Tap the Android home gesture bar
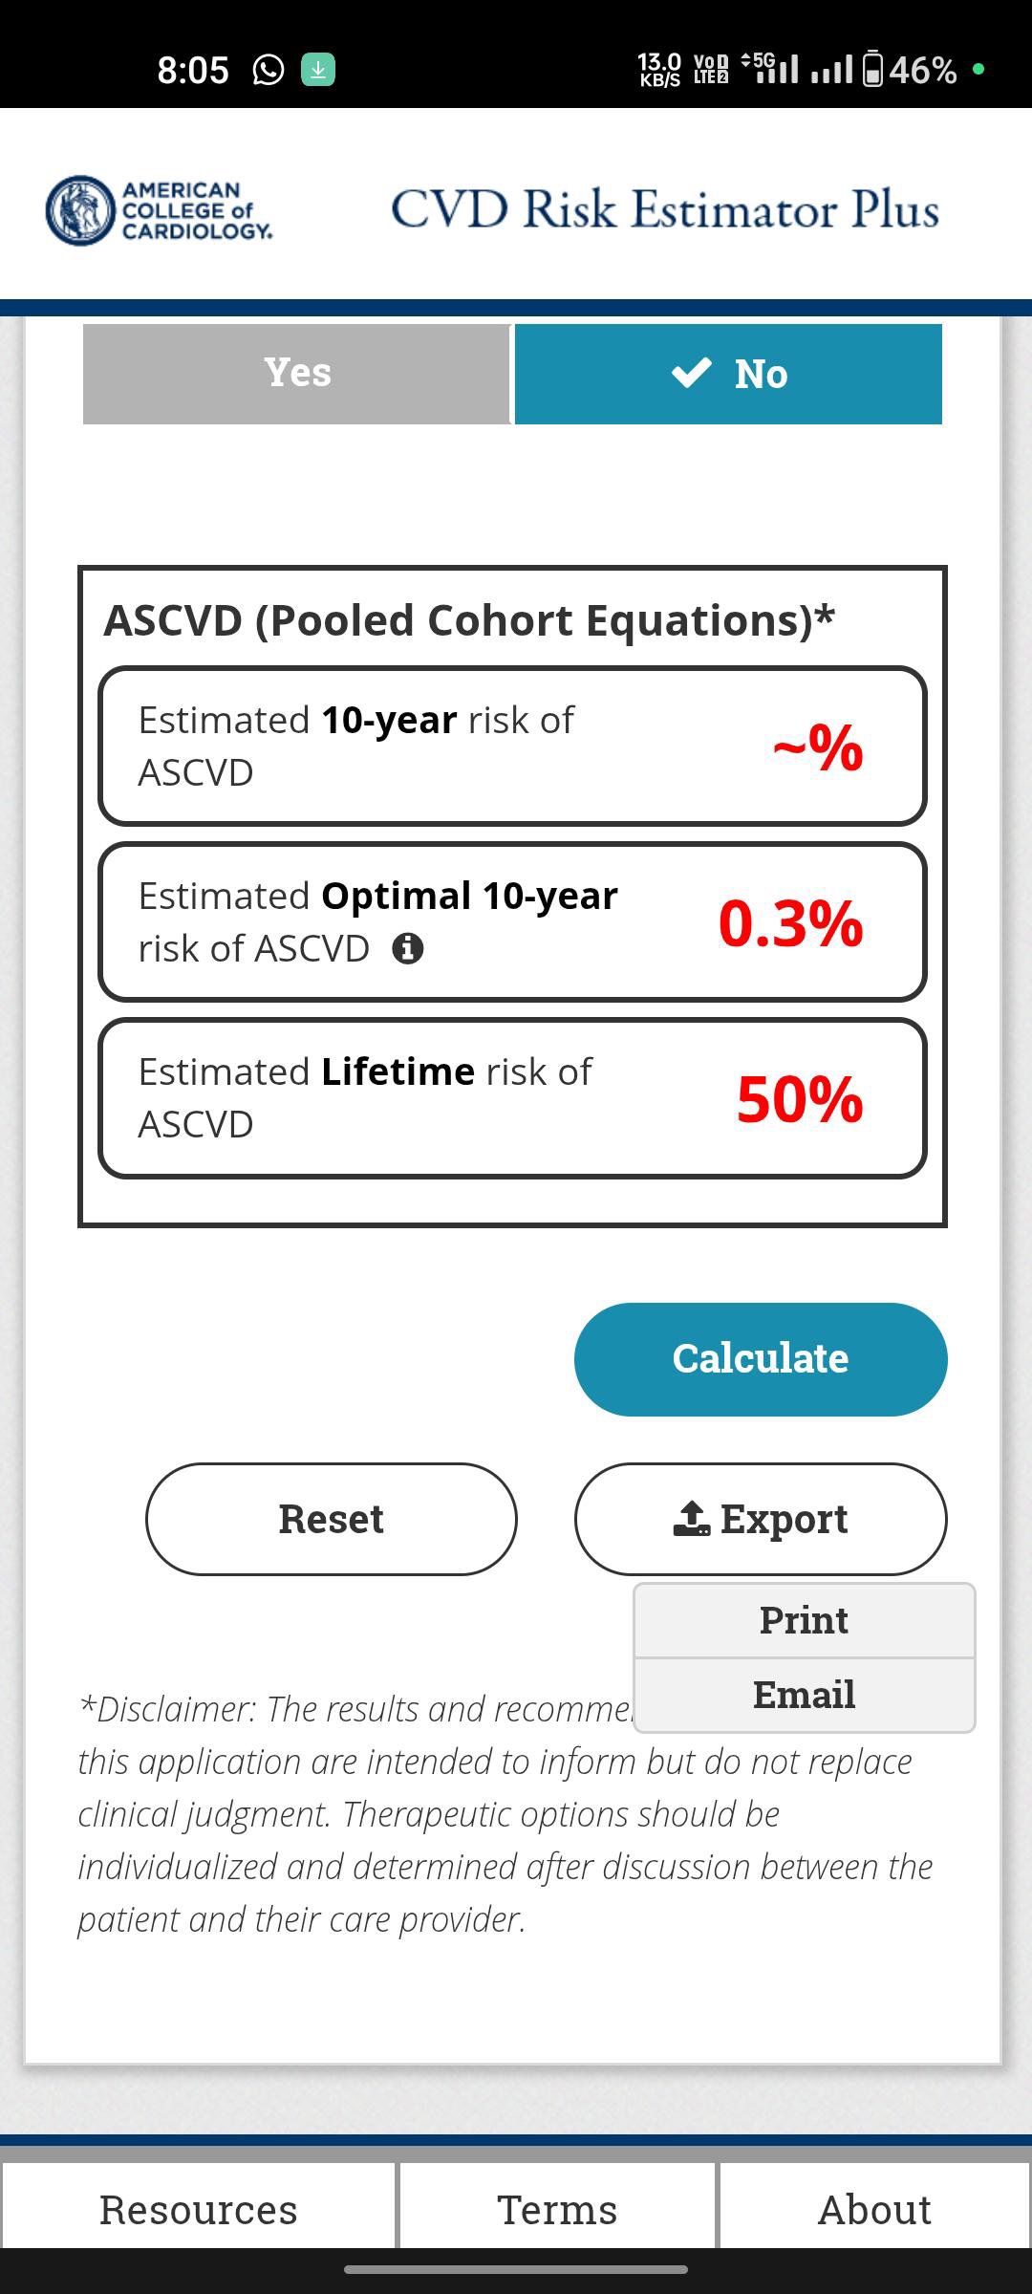This screenshot has width=1032, height=2294. coord(516,2269)
